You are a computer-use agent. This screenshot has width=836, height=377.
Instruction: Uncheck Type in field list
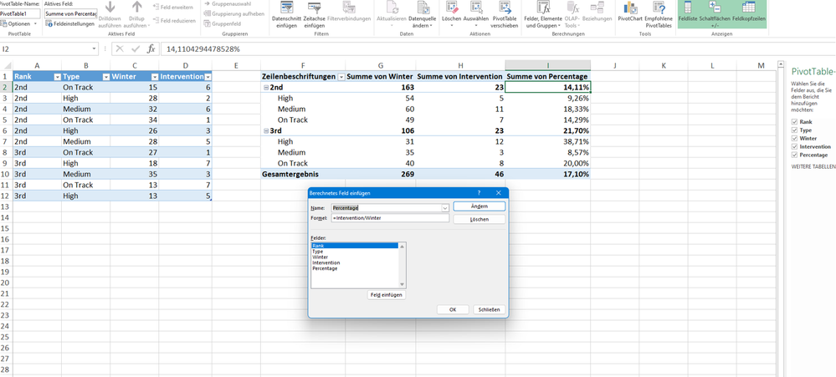pos(795,130)
